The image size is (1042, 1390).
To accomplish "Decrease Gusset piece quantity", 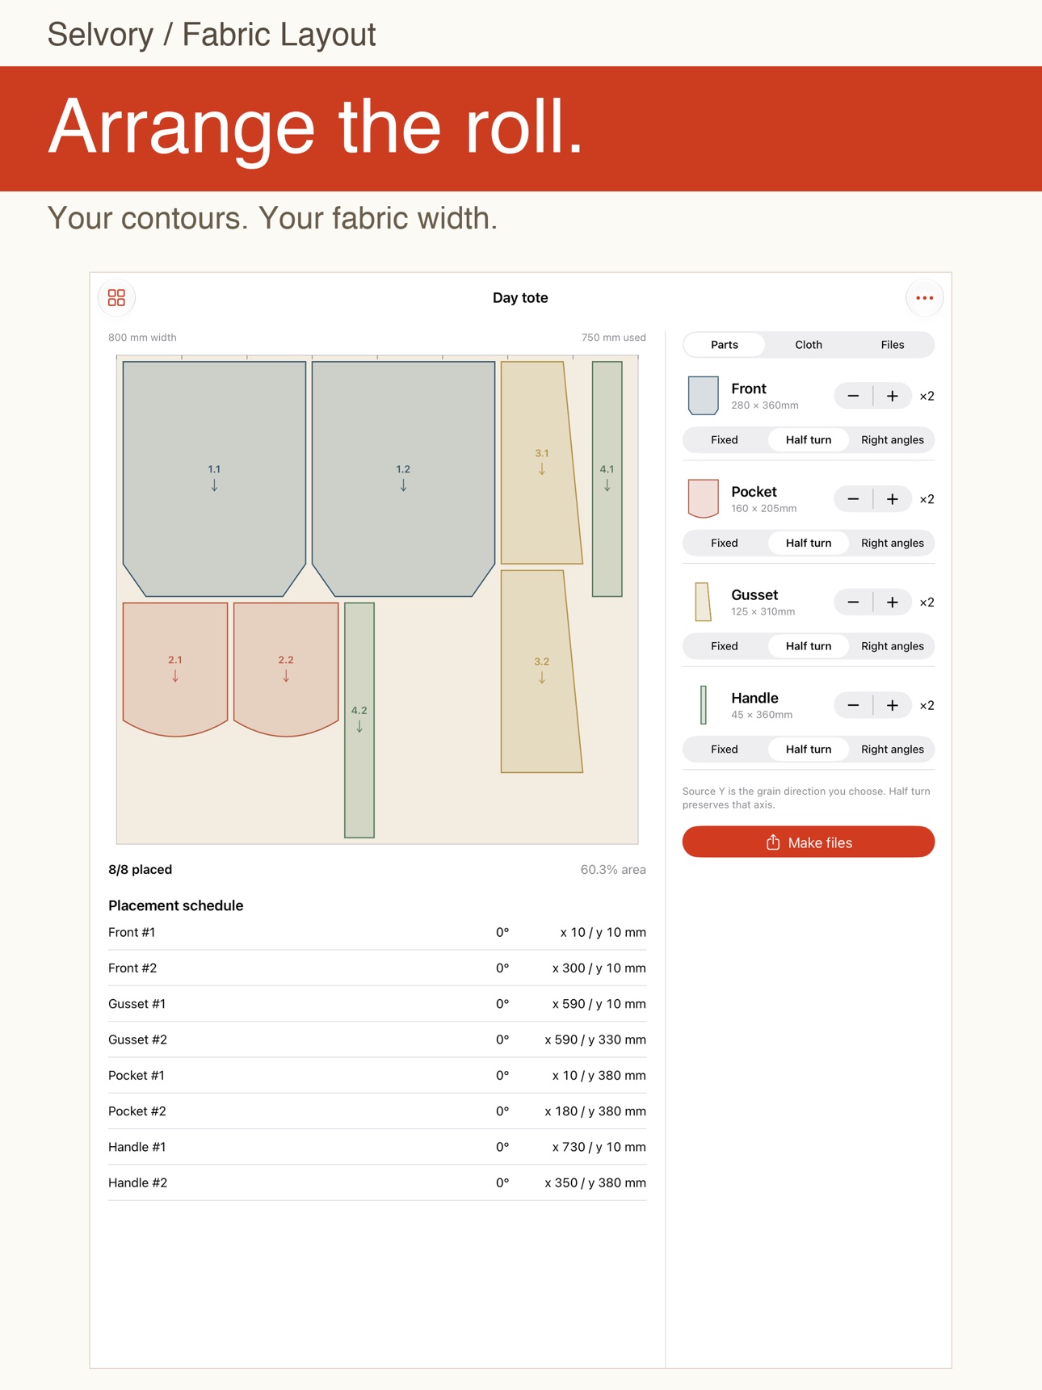I will (x=853, y=603).
